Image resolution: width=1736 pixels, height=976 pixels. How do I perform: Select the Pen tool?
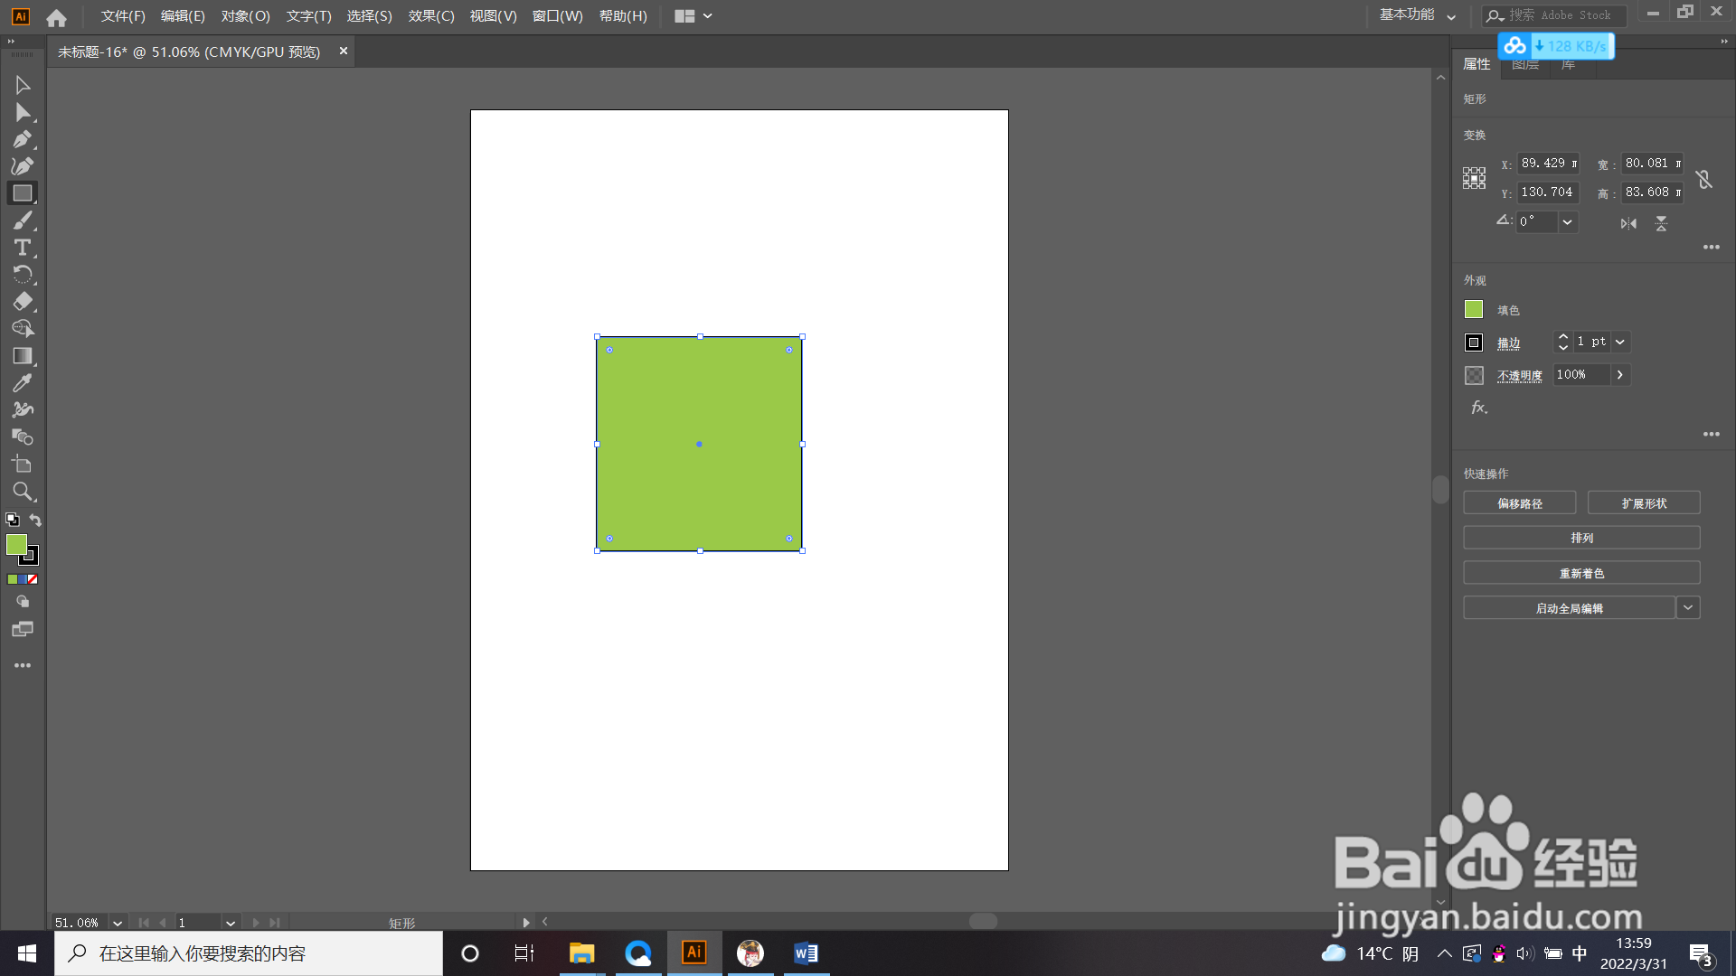(x=23, y=139)
